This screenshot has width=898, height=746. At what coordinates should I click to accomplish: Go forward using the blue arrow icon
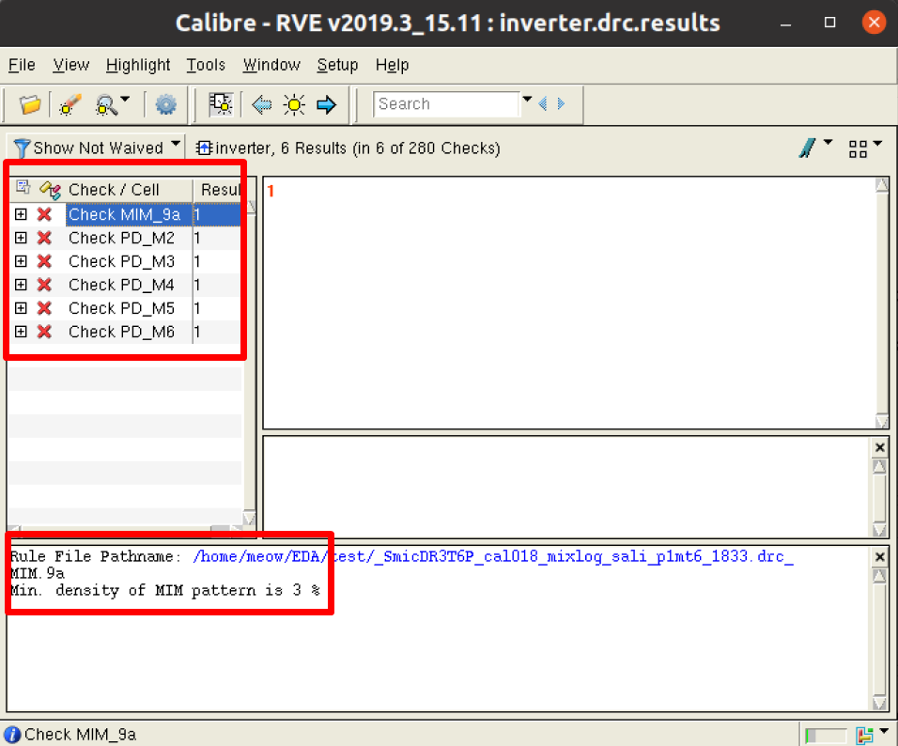(x=327, y=104)
